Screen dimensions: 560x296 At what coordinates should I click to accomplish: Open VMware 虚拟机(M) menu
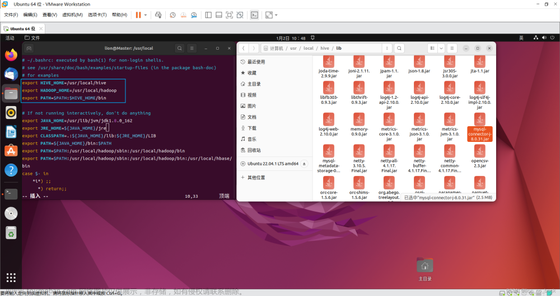coord(72,15)
